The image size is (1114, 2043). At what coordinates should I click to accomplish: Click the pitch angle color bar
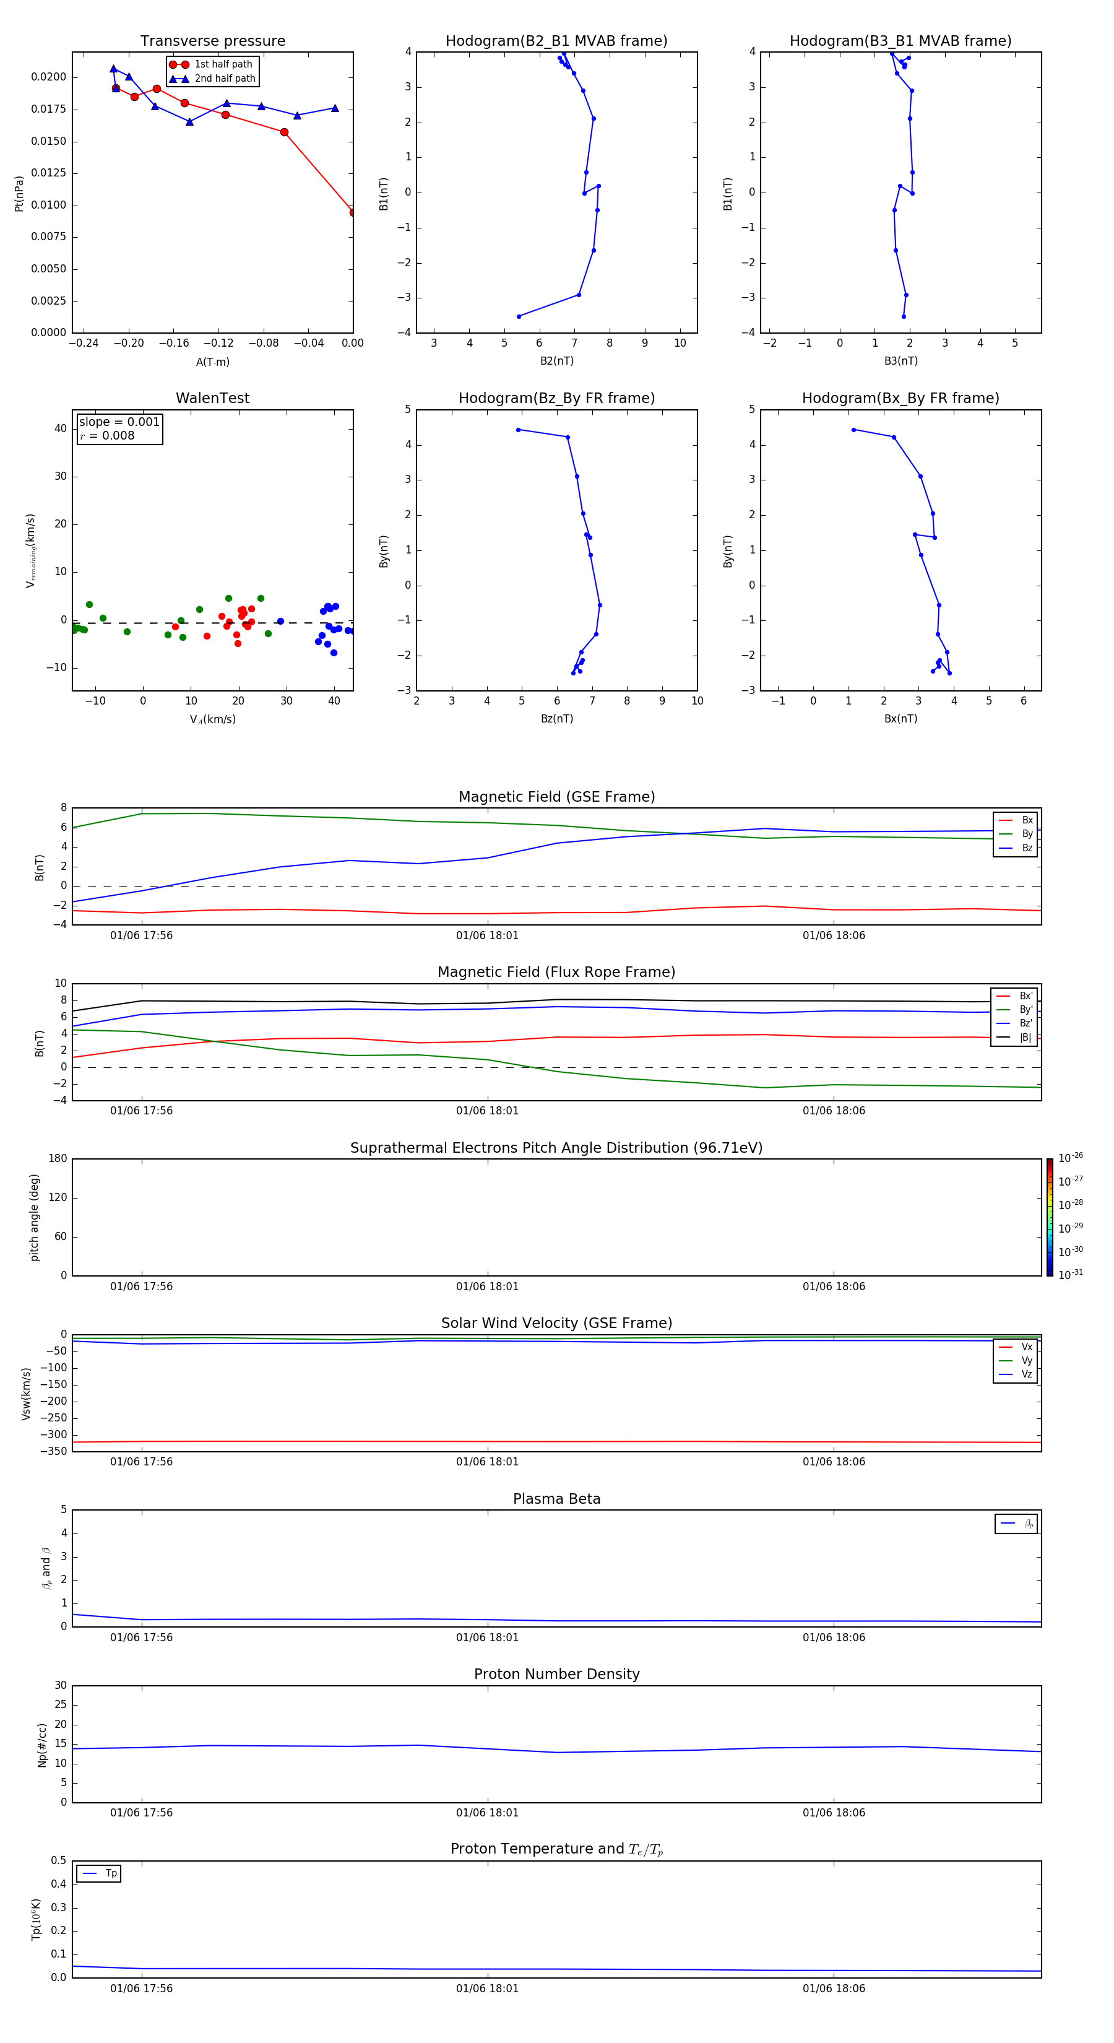tap(1050, 1217)
